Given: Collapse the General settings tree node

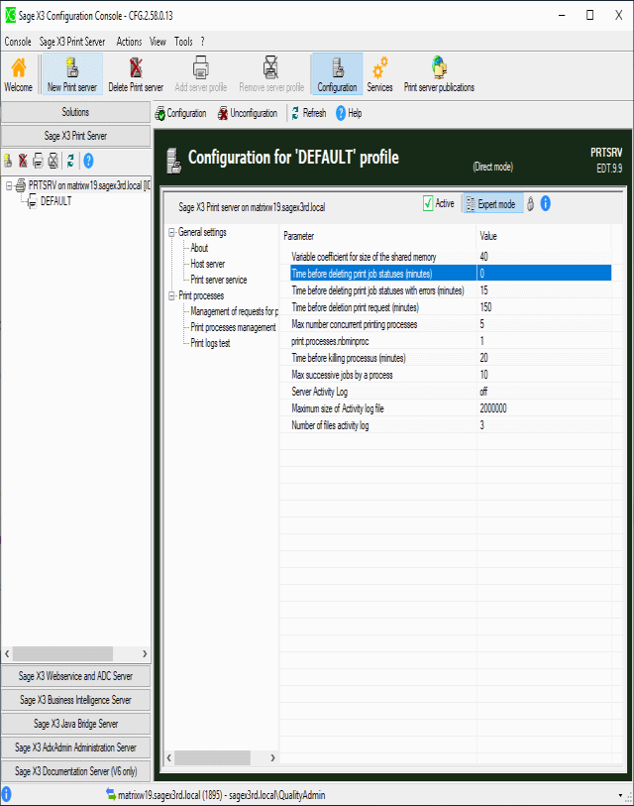Looking at the screenshot, I should 172,232.
